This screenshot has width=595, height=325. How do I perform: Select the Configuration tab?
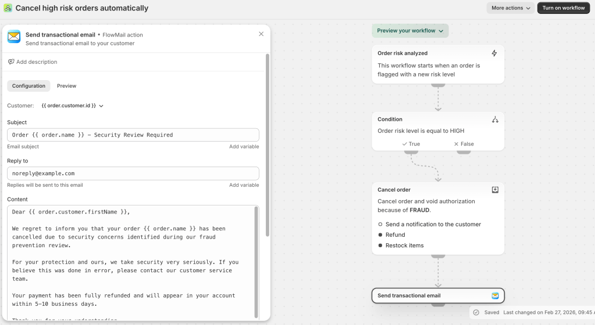pos(28,86)
